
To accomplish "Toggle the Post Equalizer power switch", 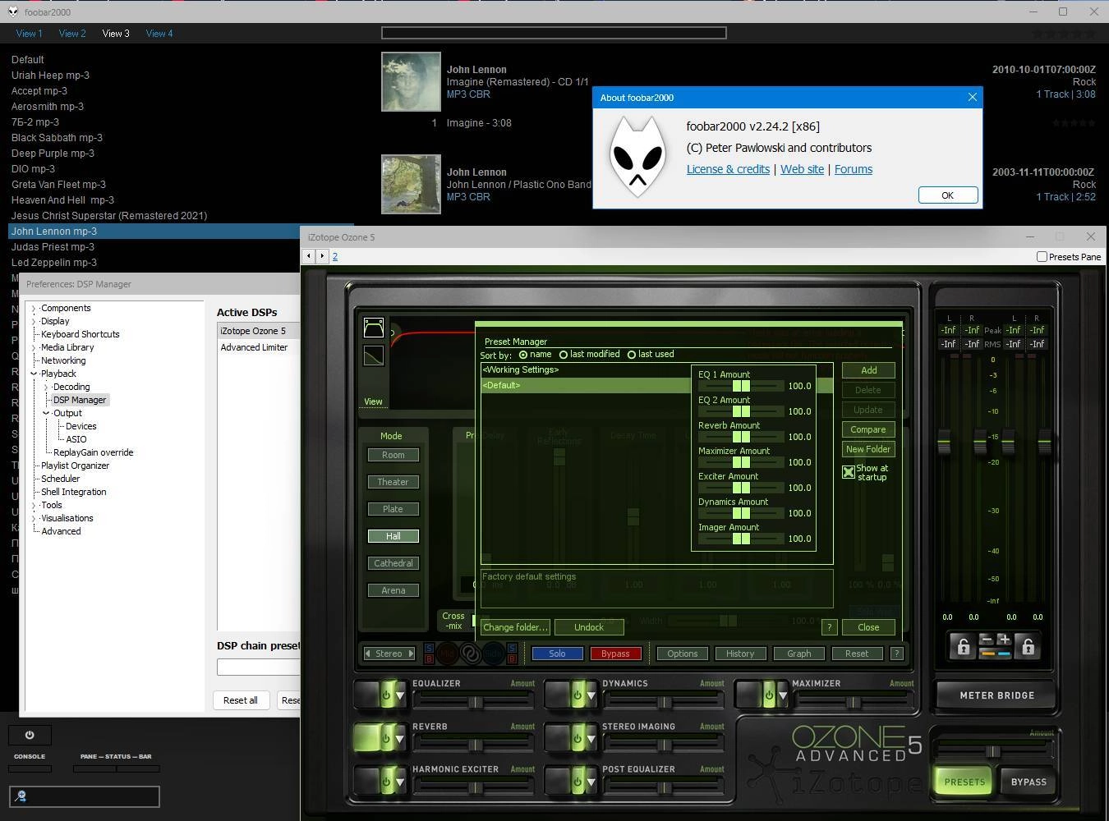I will 577,781.
